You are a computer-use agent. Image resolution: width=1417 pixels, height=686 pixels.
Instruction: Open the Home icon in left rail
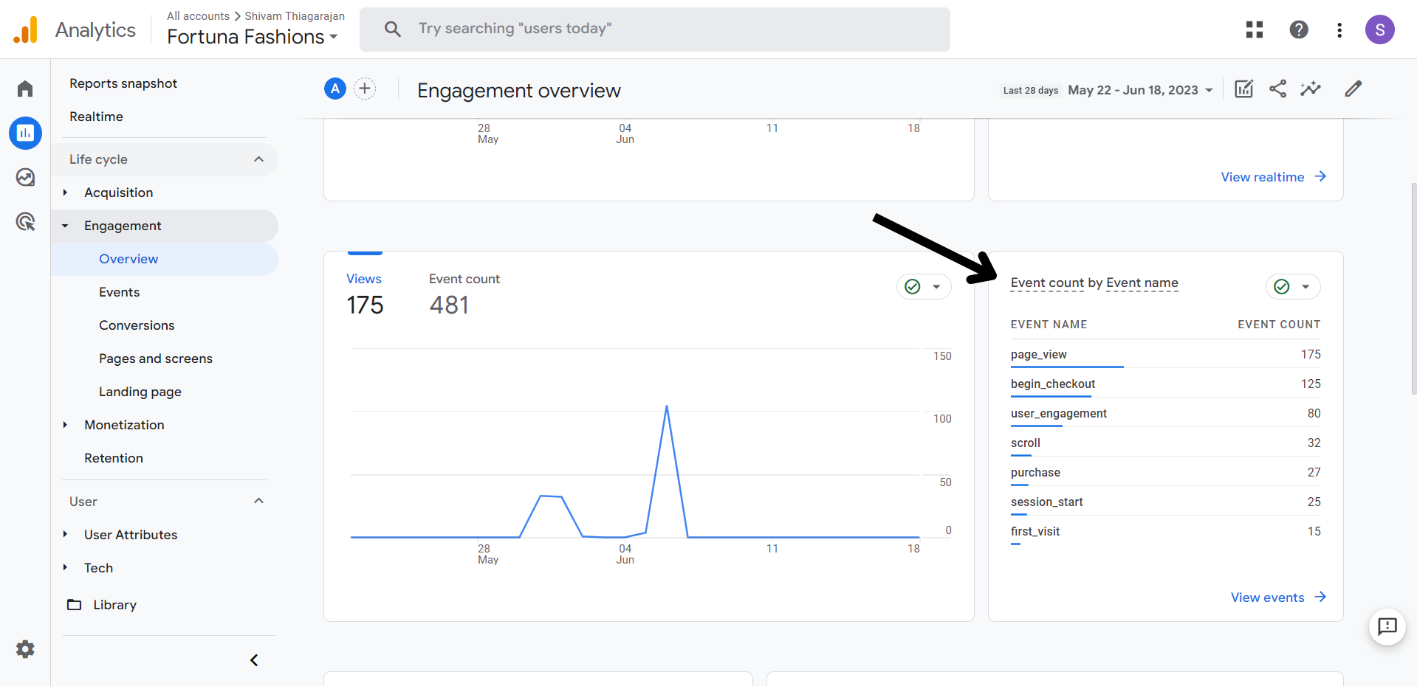25,89
